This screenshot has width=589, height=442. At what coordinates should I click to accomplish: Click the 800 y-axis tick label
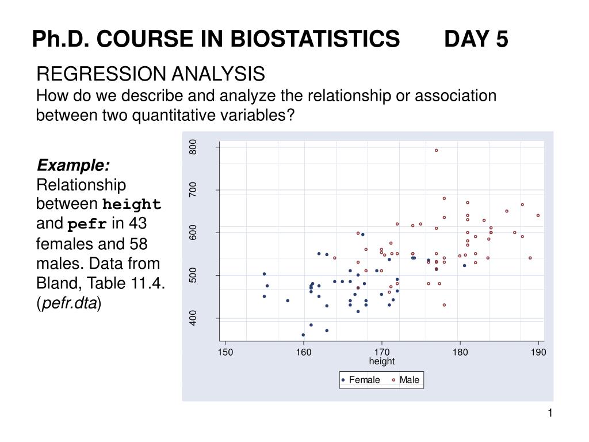pos(193,147)
